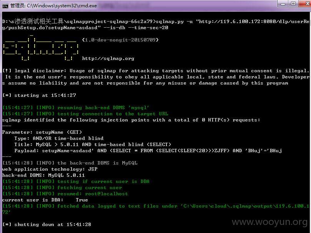Click 'Type: AND/OR time-based blind' line

[59, 138]
